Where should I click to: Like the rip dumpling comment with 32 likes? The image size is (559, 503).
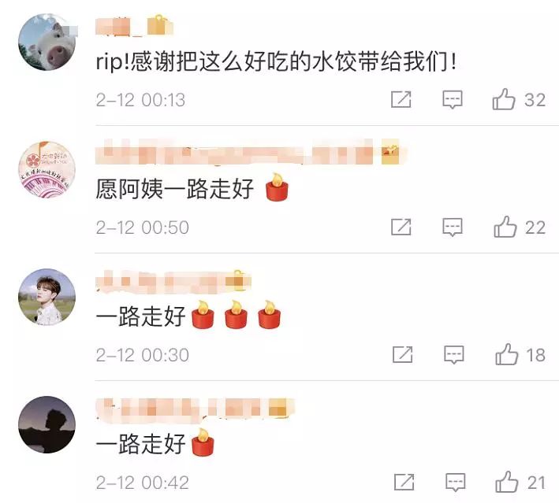point(504,99)
